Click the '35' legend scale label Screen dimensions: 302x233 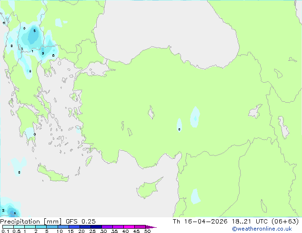[114, 231]
